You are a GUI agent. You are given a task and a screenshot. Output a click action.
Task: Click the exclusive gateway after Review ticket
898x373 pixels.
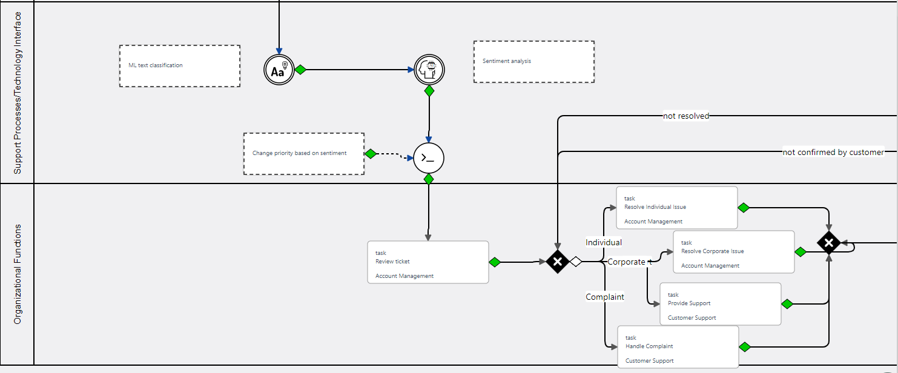tap(558, 262)
